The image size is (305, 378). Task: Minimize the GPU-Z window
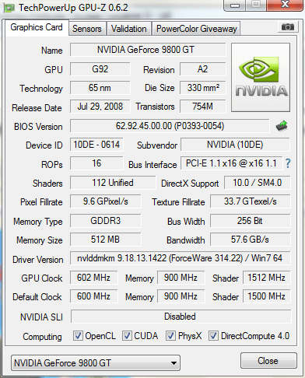point(235,5)
